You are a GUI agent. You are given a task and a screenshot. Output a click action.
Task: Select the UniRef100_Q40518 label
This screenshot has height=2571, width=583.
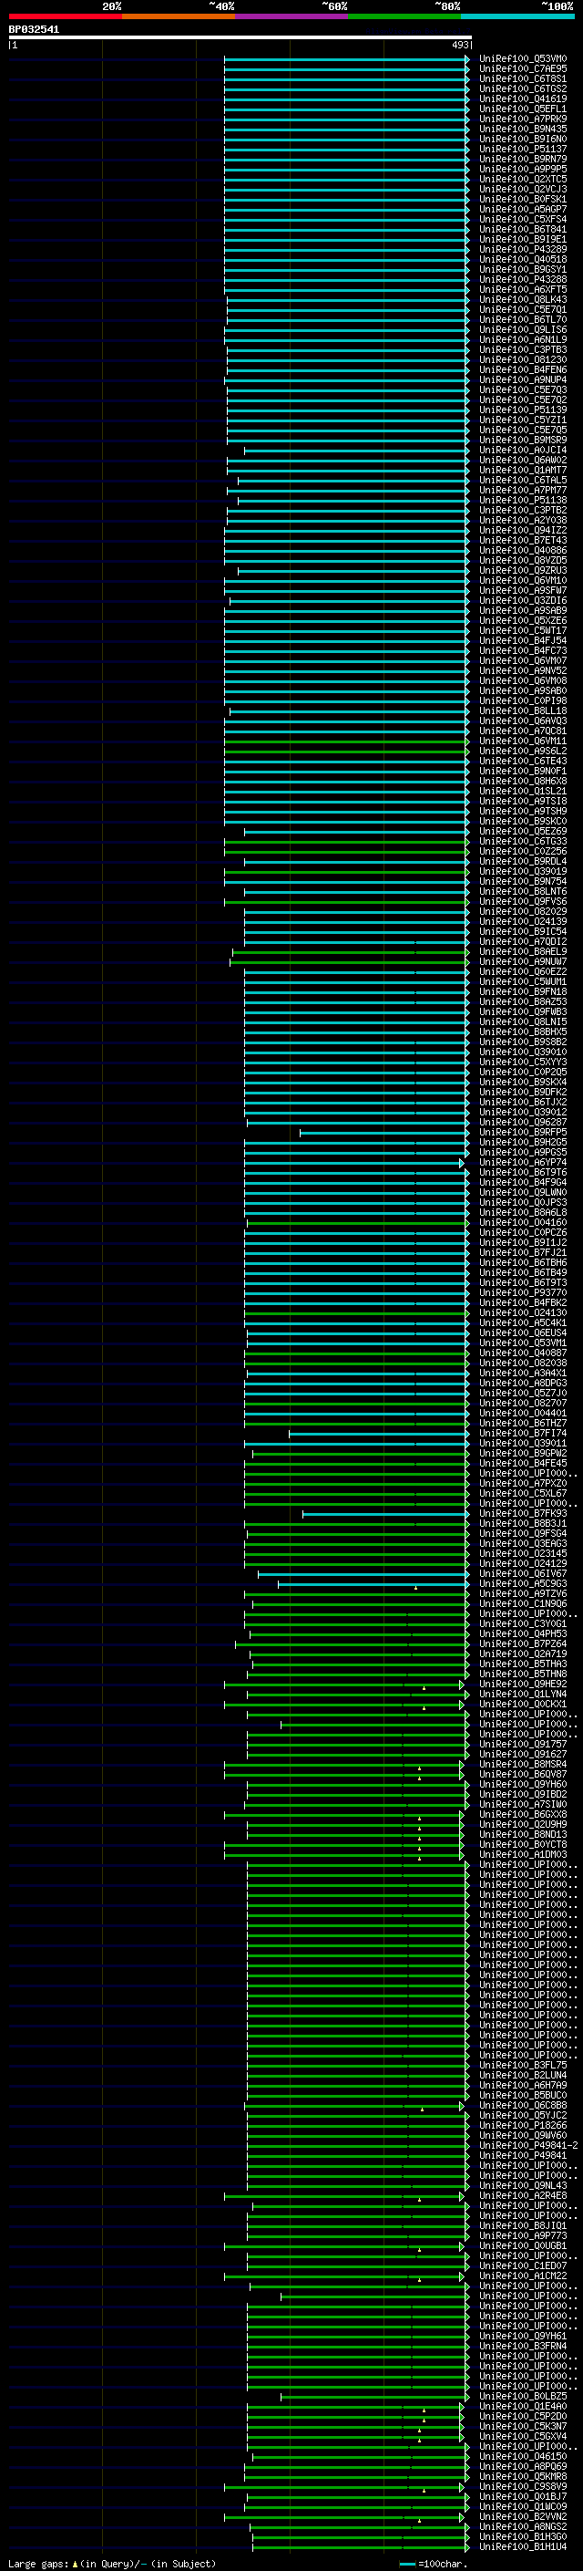tap(523, 260)
